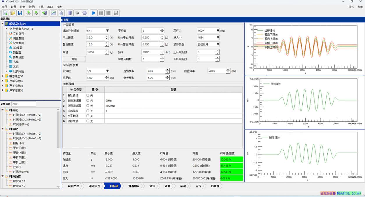Click the open folder toolbar icon

click(13, 13)
